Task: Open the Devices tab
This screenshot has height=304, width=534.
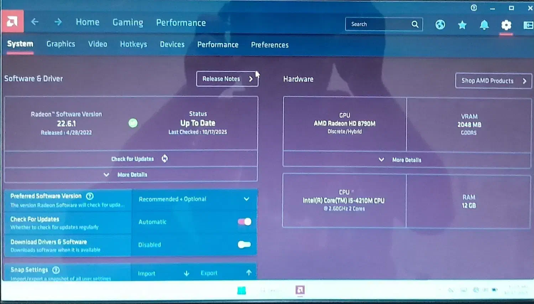Action: [x=172, y=44]
